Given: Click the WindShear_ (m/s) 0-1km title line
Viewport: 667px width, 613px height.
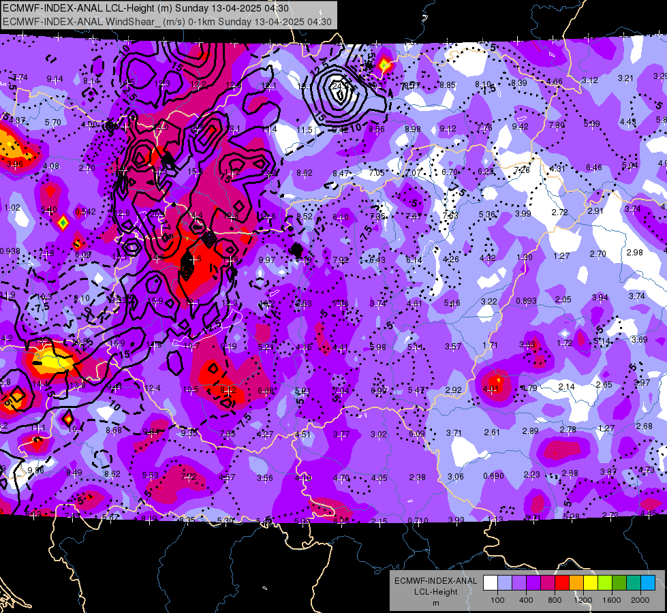Looking at the screenshot, I should click(167, 22).
